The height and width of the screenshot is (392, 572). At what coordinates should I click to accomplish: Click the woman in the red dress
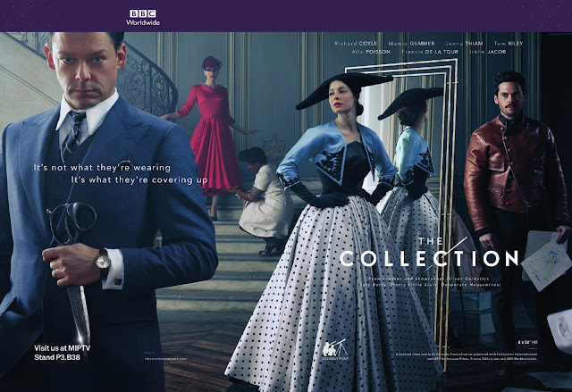pos(213,135)
